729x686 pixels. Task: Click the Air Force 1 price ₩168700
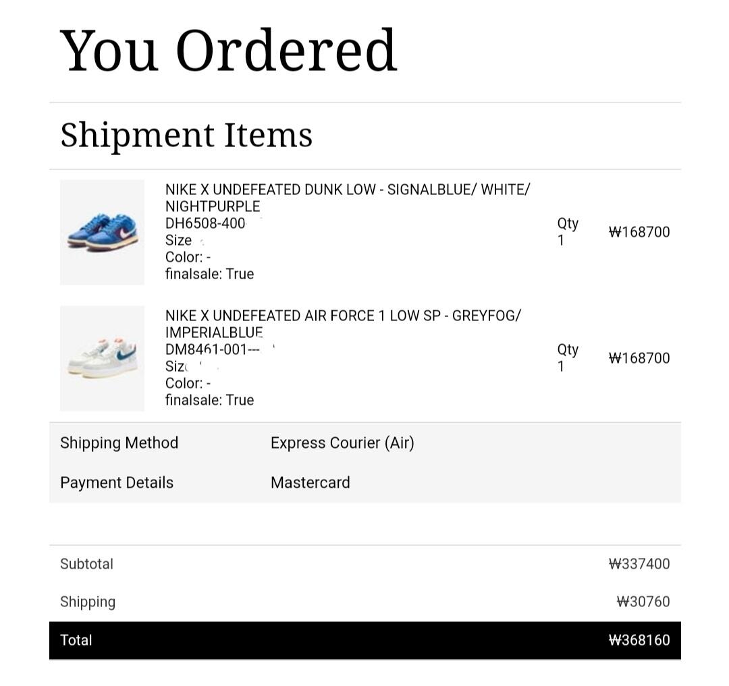639,358
